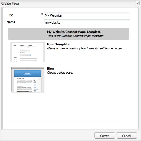
Task: Click the Title field label
Action: pyautogui.click(x=10, y=15)
